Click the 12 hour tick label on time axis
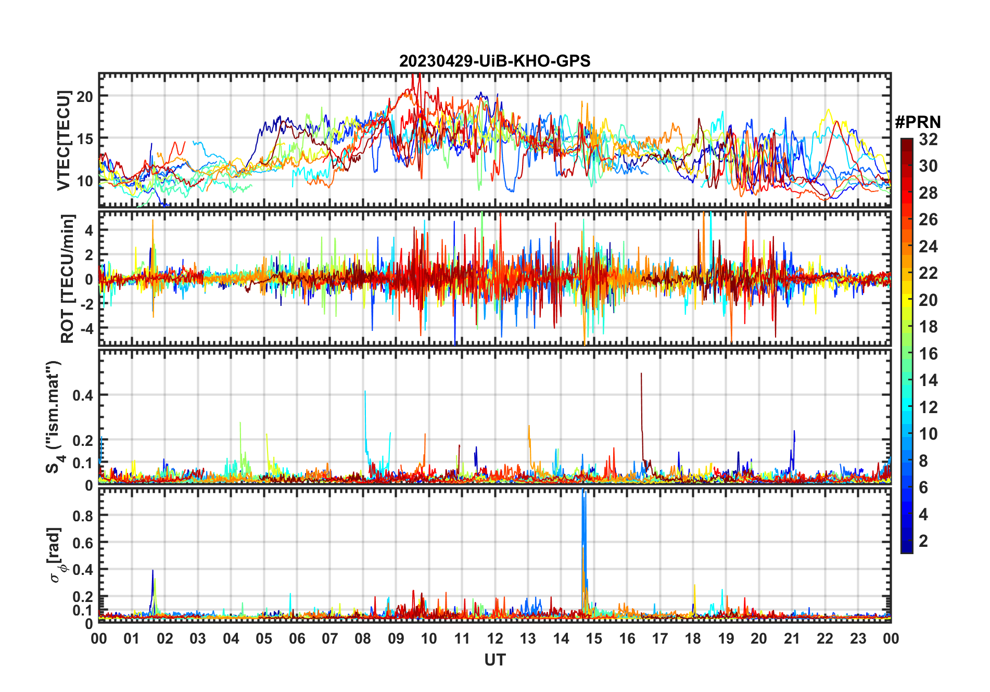This screenshot has width=990, height=692. [x=495, y=639]
